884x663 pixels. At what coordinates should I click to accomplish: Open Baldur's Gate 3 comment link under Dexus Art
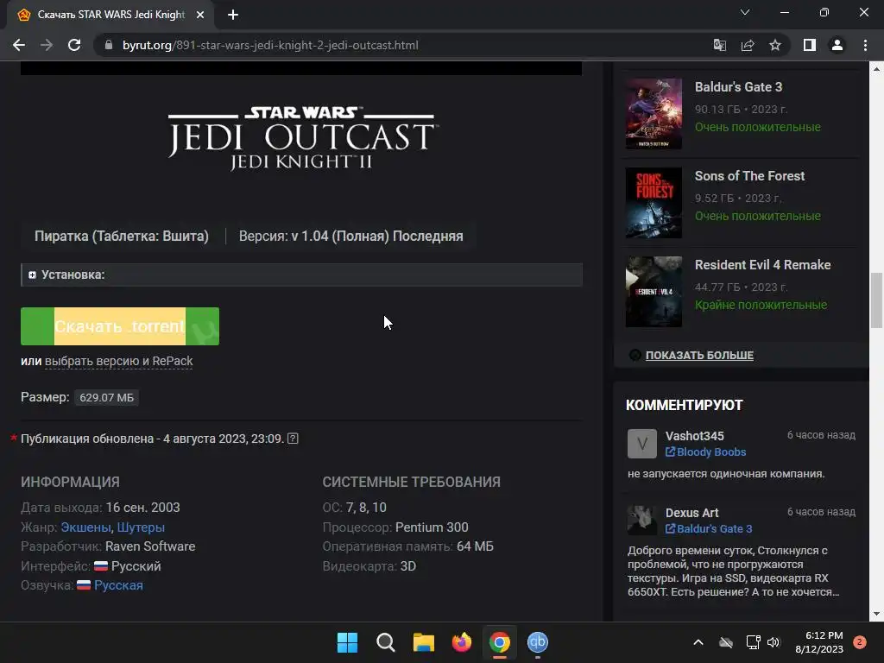(709, 529)
